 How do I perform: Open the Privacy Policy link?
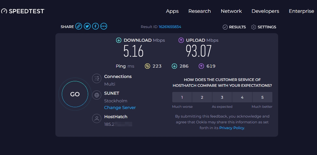pyautogui.click(x=232, y=128)
